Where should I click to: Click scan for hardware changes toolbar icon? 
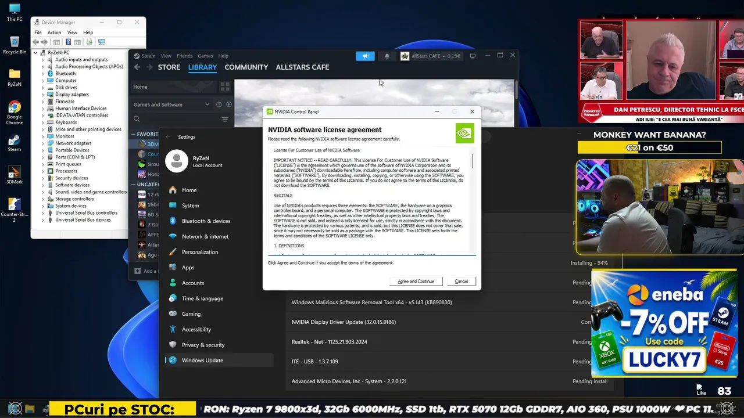101,42
